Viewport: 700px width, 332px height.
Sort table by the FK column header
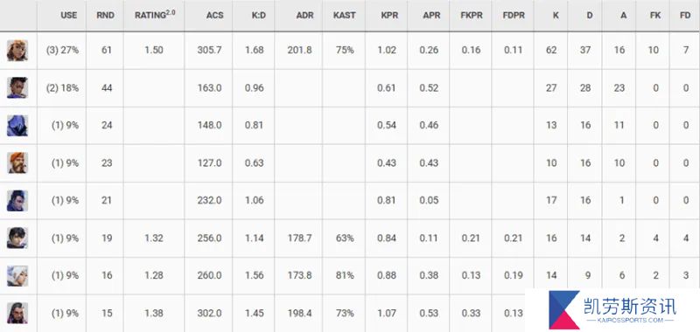pos(653,15)
